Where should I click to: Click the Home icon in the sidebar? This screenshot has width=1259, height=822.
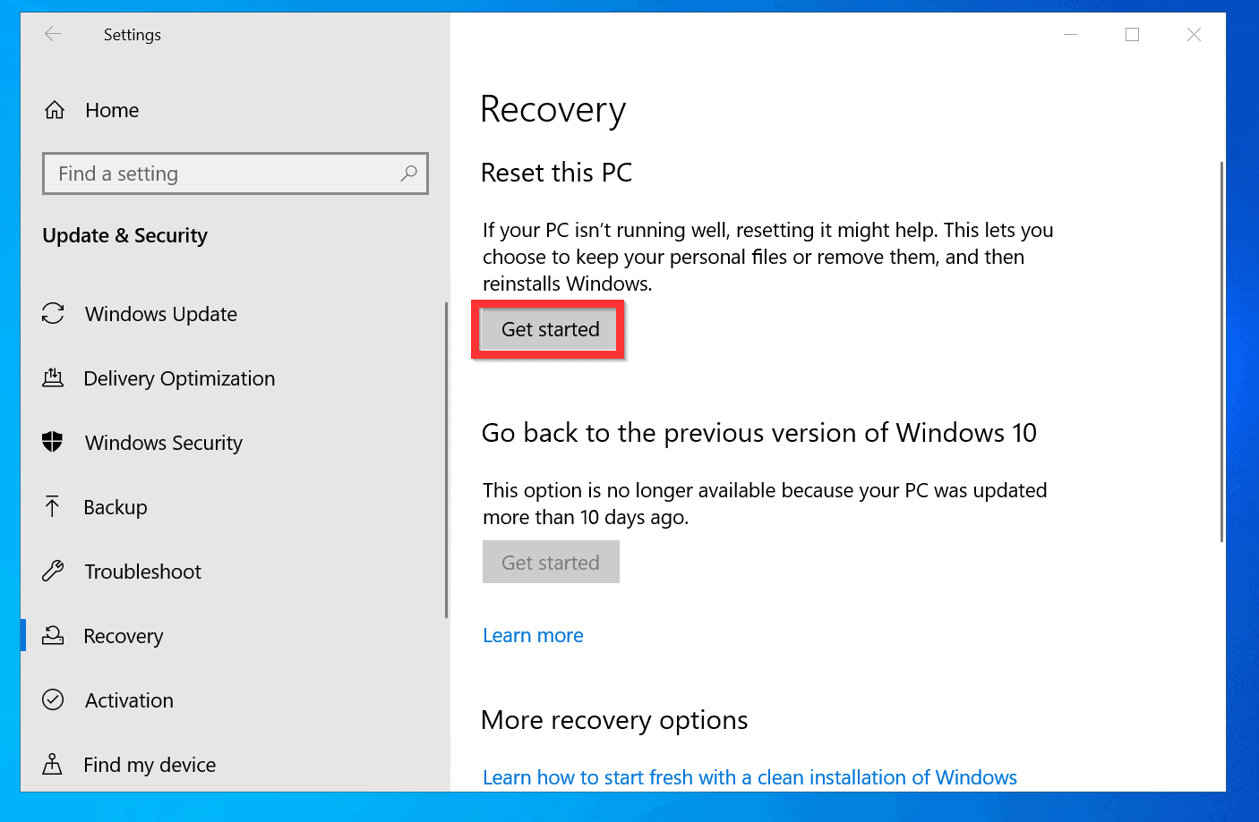point(54,109)
